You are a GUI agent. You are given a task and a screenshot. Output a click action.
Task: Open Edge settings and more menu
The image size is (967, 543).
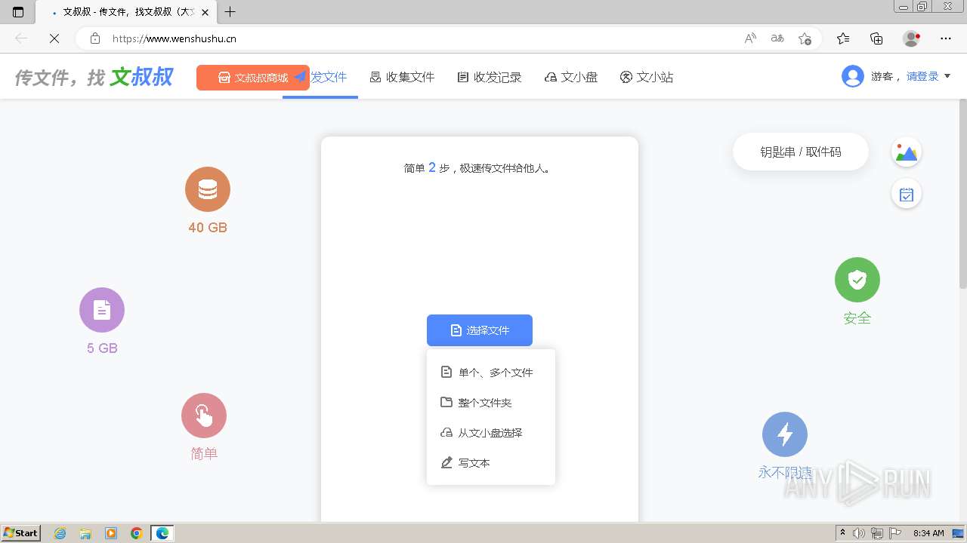[x=946, y=38]
